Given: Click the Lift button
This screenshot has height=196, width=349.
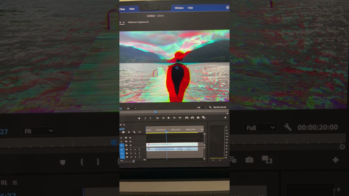Looking at the screenshot, I should point(187,118).
